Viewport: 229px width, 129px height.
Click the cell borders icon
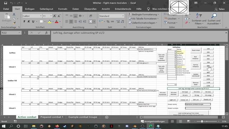[x=42, y=21]
